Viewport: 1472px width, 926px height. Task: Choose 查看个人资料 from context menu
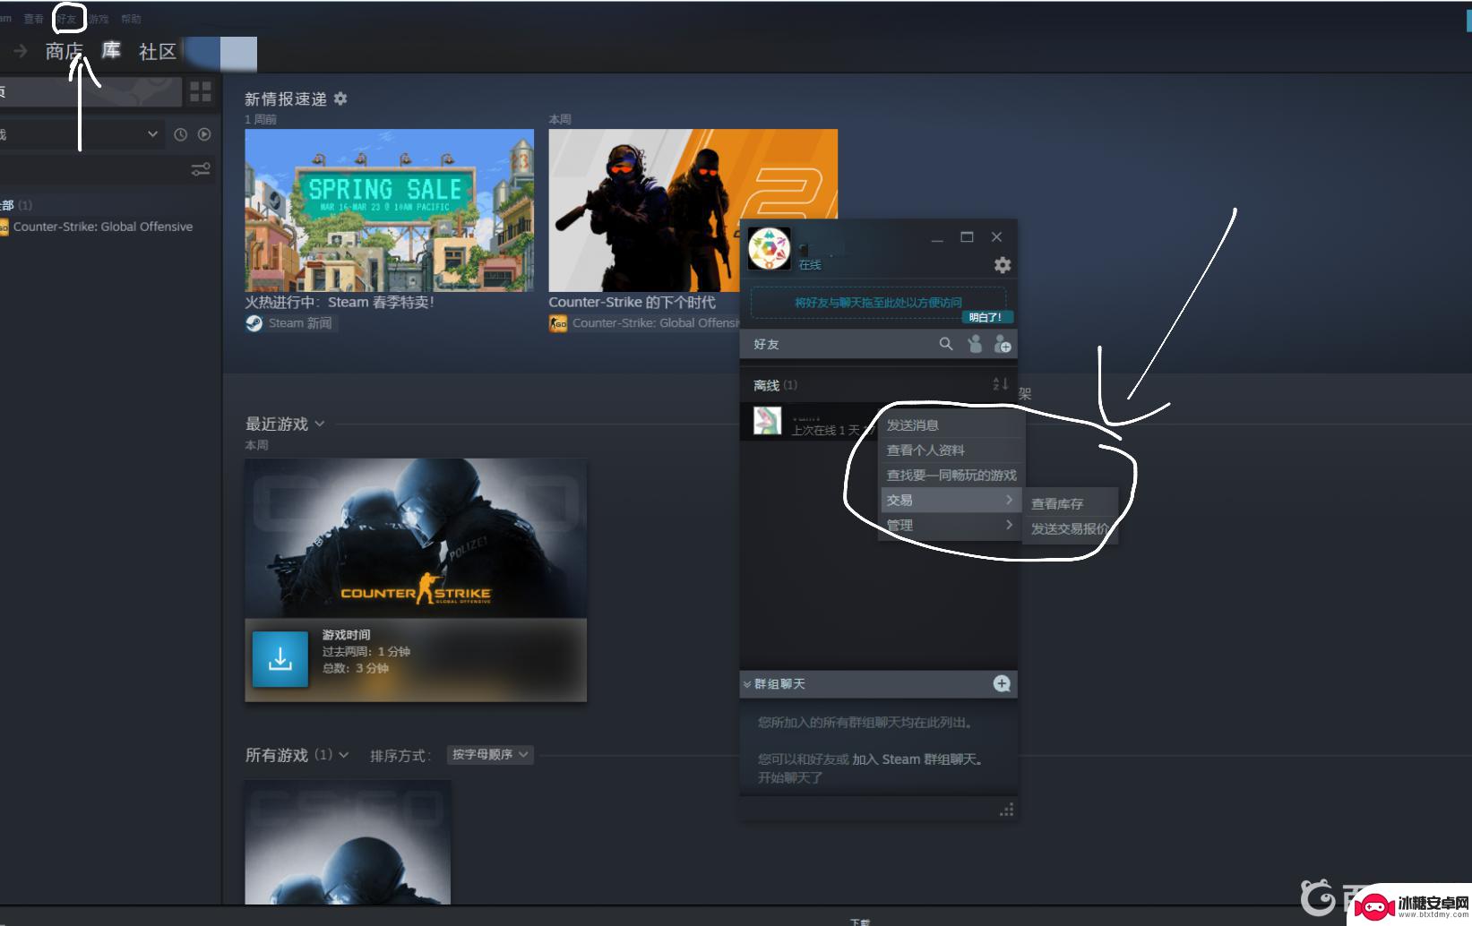point(951,450)
